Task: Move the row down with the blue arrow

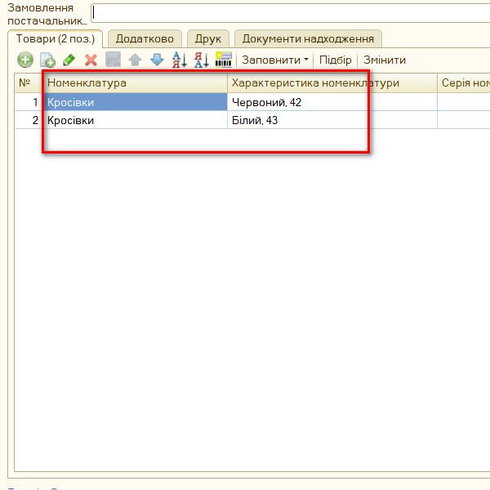Action: click(x=157, y=60)
